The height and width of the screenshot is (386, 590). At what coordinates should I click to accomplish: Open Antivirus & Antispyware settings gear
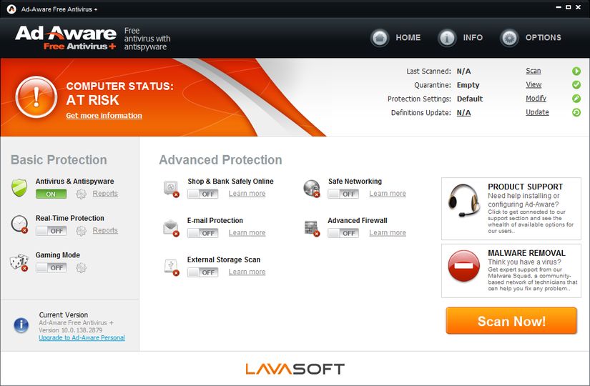click(81, 194)
